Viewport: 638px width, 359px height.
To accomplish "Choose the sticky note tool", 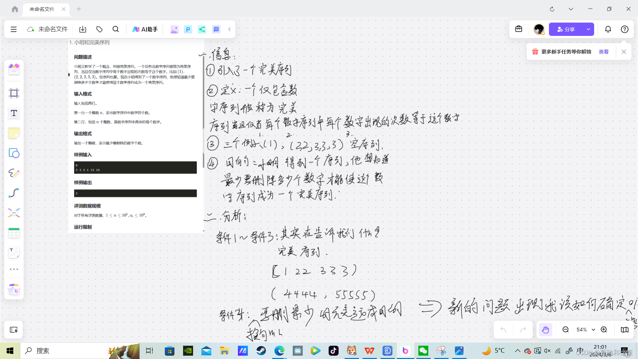I will 14,133.
